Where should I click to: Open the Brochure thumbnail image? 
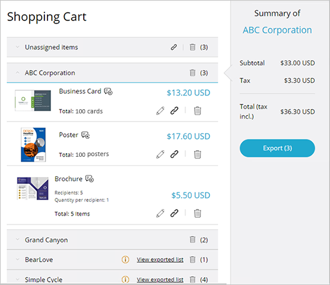tap(33, 188)
